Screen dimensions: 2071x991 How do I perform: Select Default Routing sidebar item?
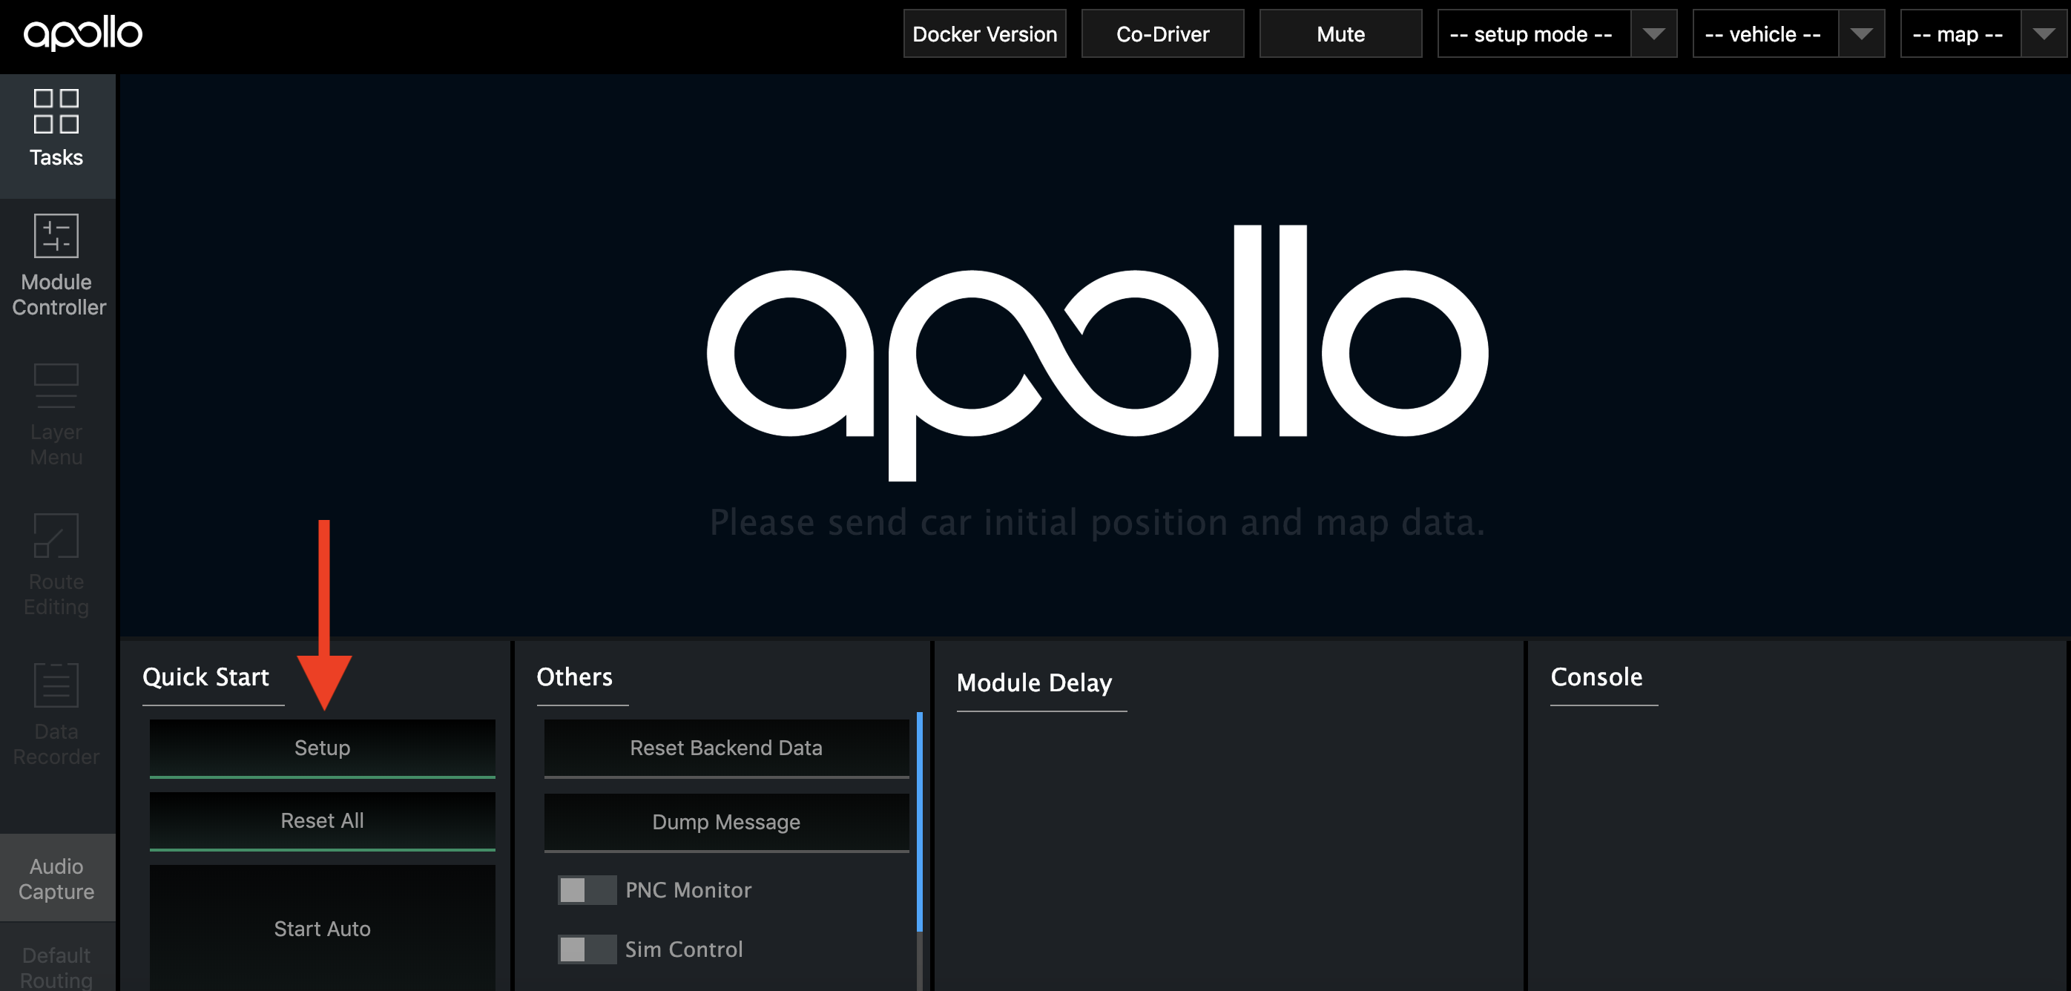click(x=56, y=967)
